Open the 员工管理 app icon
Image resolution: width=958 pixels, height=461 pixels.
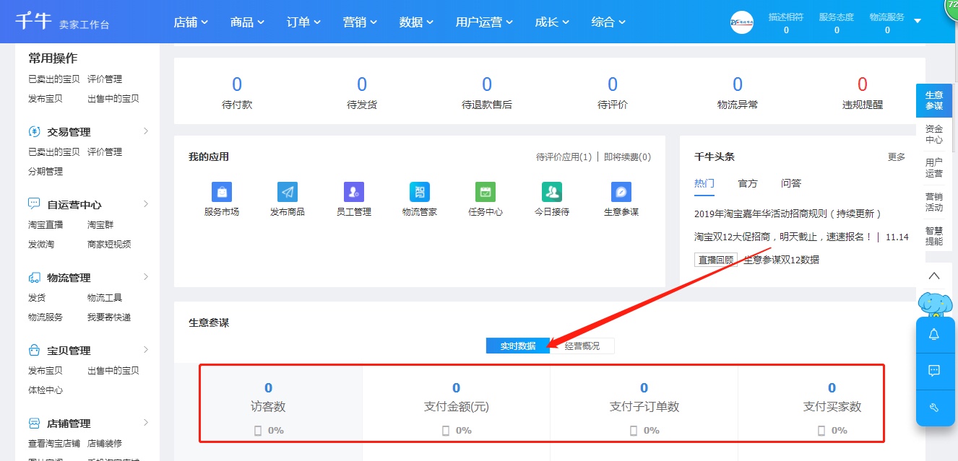(354, 192)
